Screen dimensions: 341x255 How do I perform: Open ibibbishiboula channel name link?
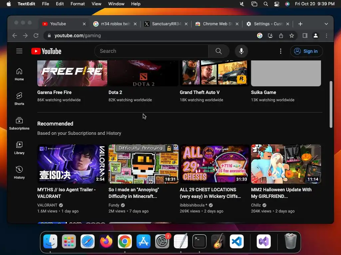(x=193, y=205)
